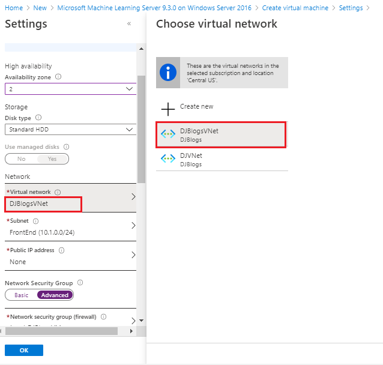Open the Disk type dropdown
383x365 pixels.
pyautogui.click(x=70, y=129)
